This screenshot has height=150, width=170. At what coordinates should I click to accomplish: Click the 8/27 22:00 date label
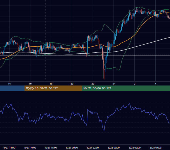tap(93, 147)
